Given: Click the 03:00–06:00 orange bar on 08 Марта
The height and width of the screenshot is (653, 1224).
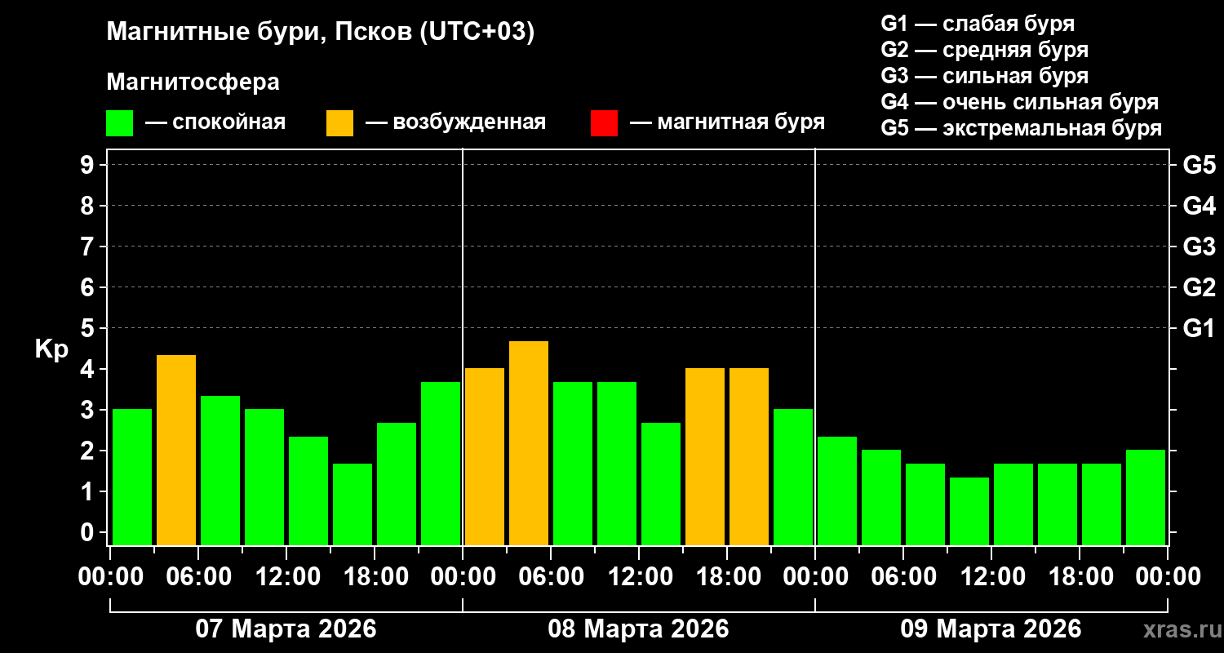Looking at the screenshot, I should [529, 443].
